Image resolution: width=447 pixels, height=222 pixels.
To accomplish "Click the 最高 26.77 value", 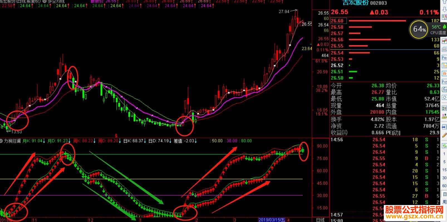I will (378, 92).
